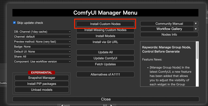The image size is (208, 106).
Task: Click Install Missing Custom Nodes
Action: point(105,30)
